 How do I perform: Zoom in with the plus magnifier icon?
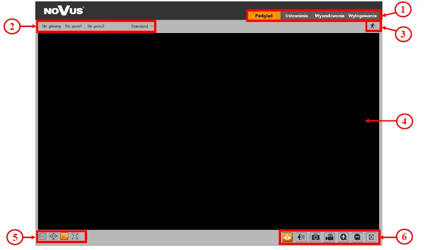[343, 237]
